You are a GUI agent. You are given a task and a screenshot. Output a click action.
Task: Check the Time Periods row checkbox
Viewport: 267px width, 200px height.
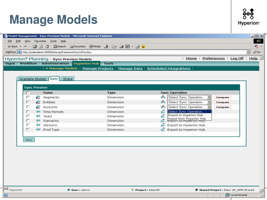(28, 112)
